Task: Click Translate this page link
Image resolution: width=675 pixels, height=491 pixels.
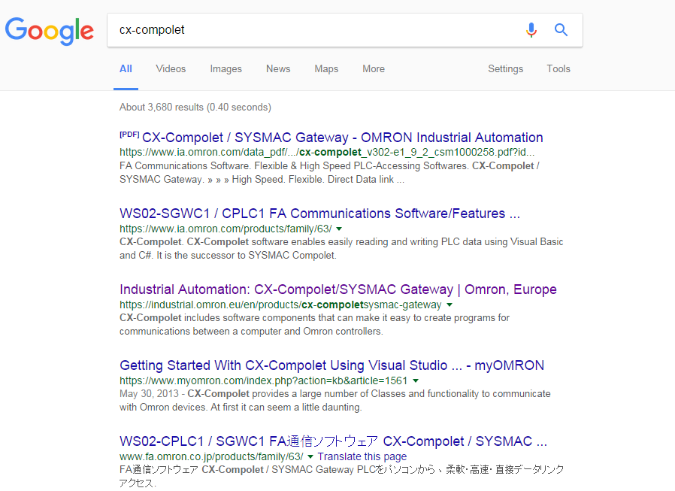Action: click(x=362, y=456)
